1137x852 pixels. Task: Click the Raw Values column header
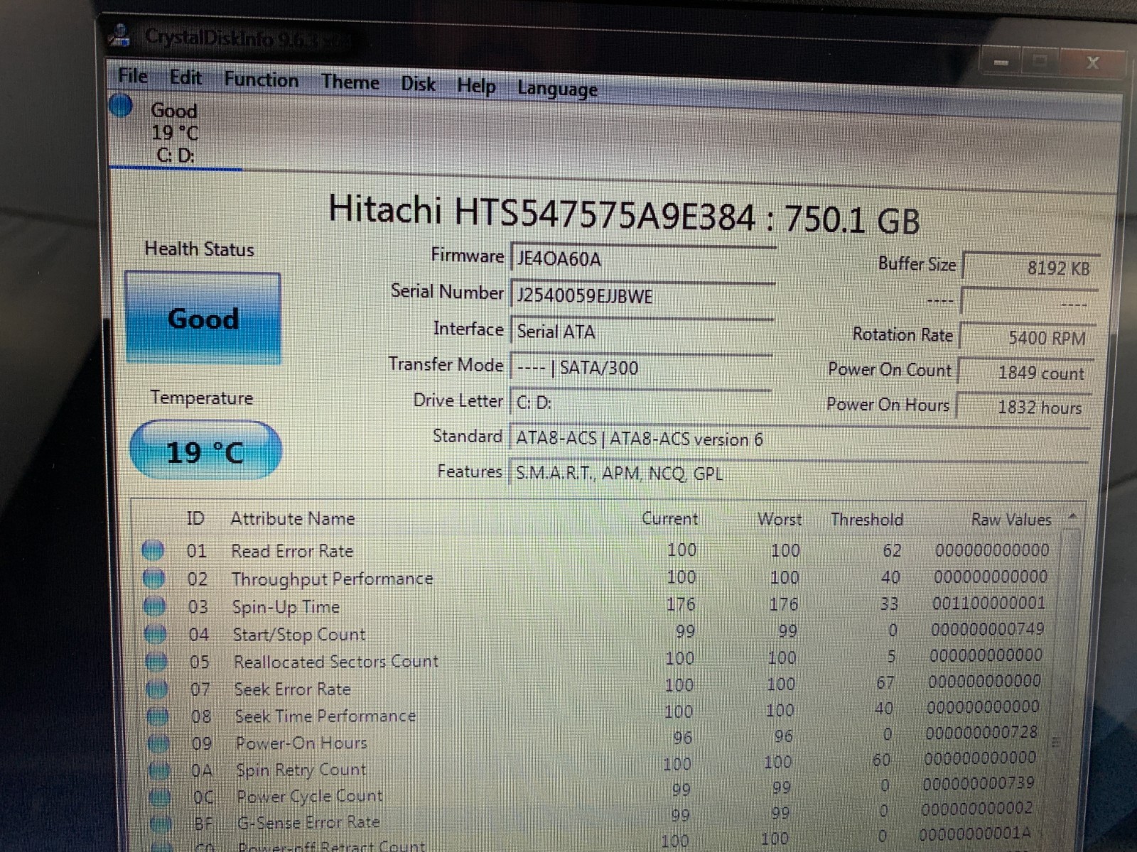(x=1011, y=520)
